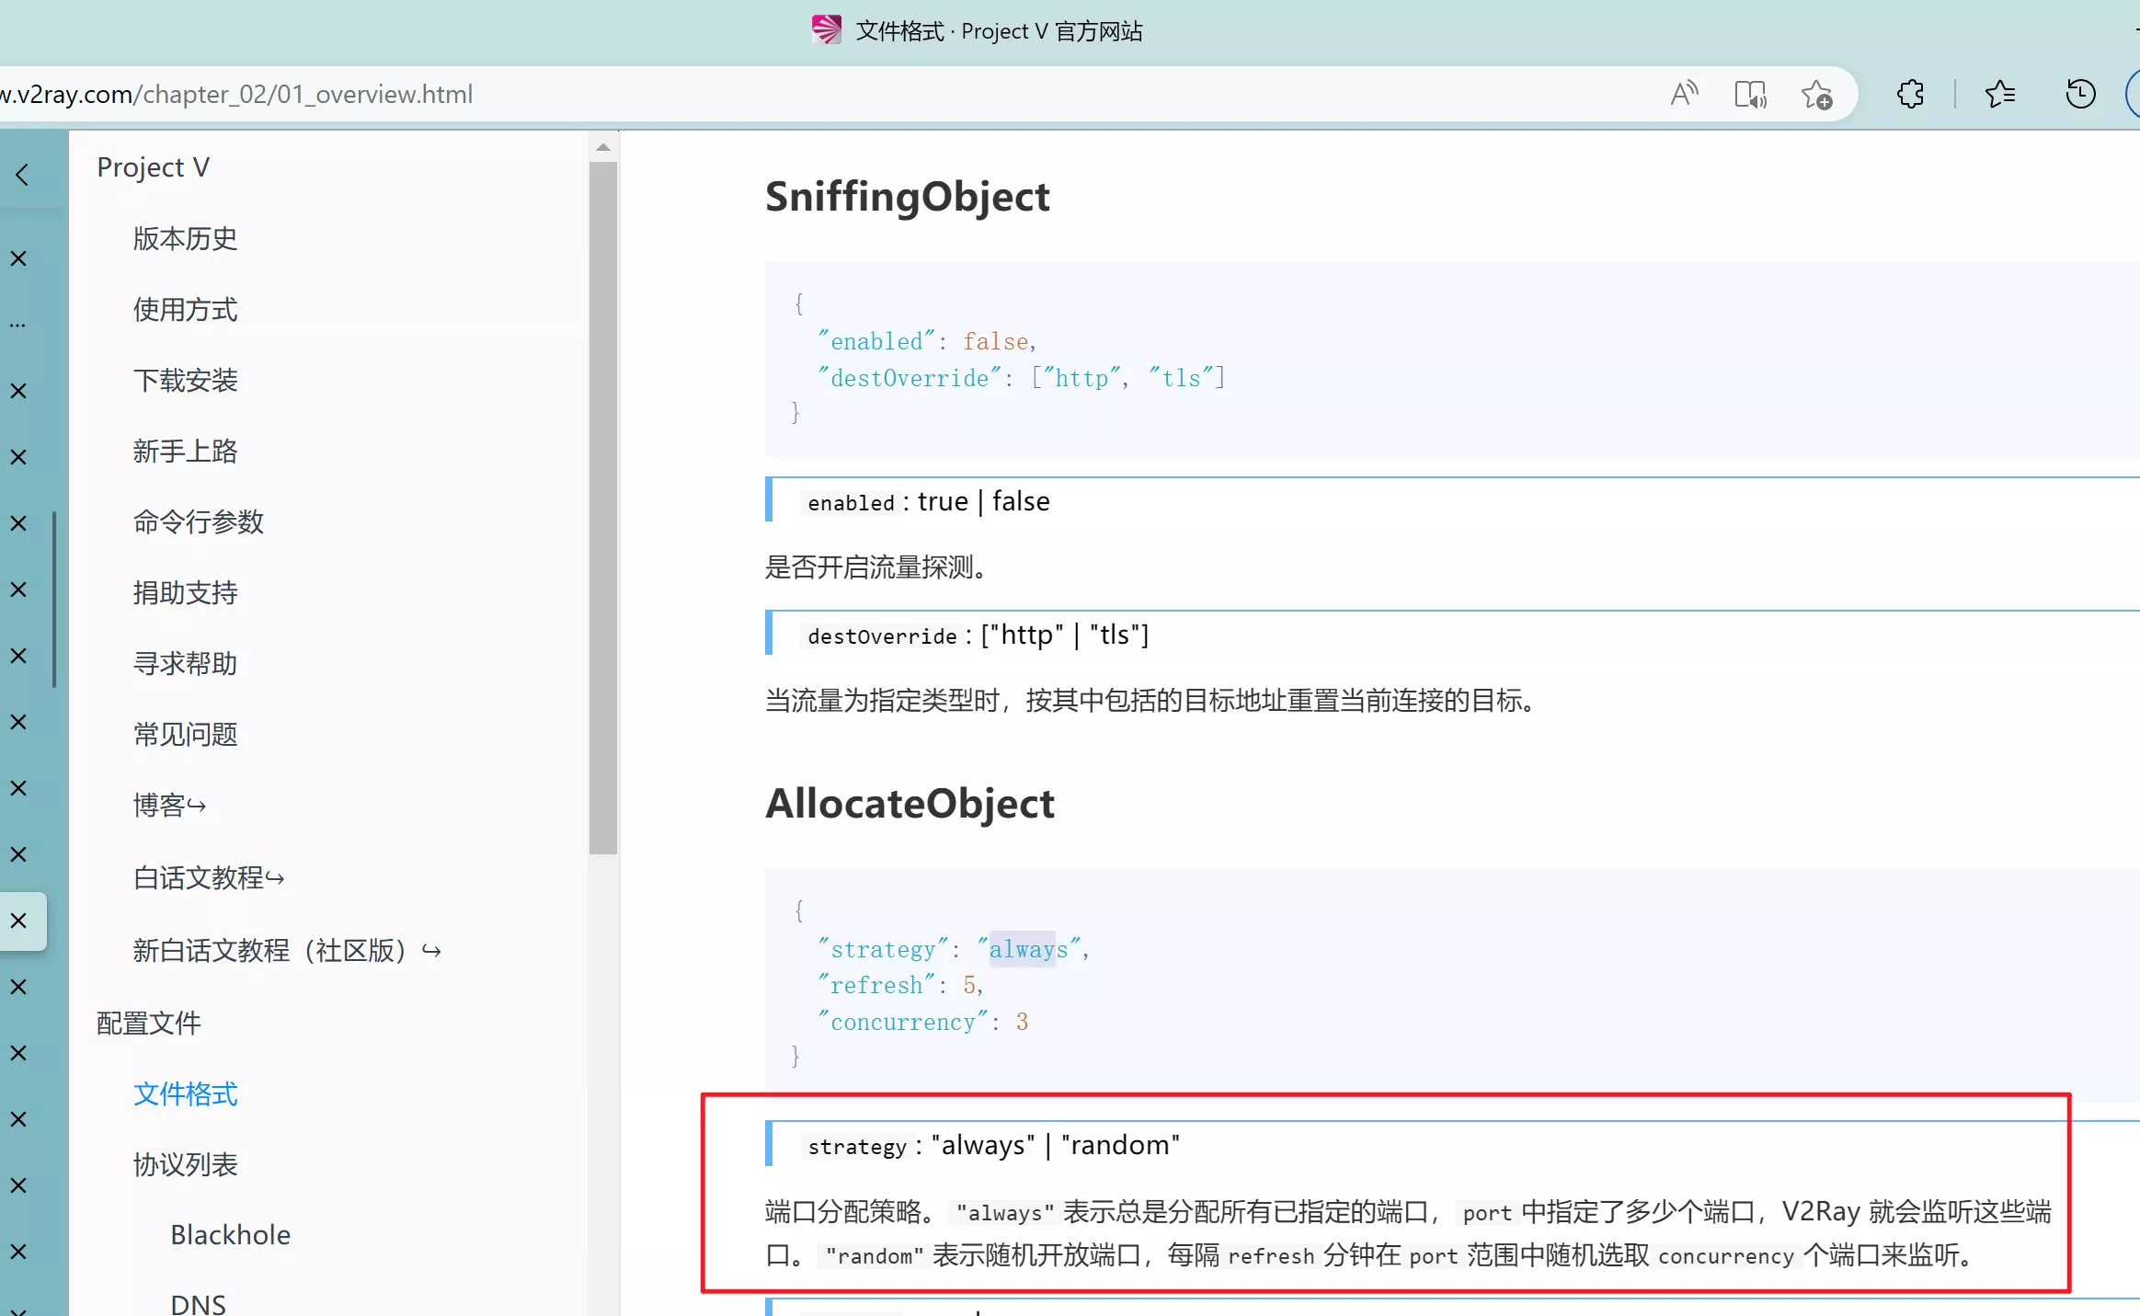2140x1316 pixels.
Task: Open the Favorites list icon
Action: [x=1999, y=94]
